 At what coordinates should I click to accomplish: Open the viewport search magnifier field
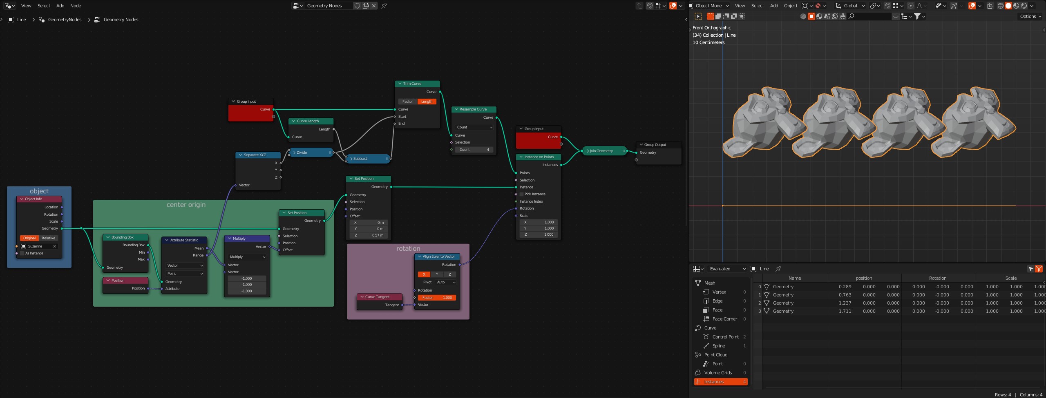[869, 16]
